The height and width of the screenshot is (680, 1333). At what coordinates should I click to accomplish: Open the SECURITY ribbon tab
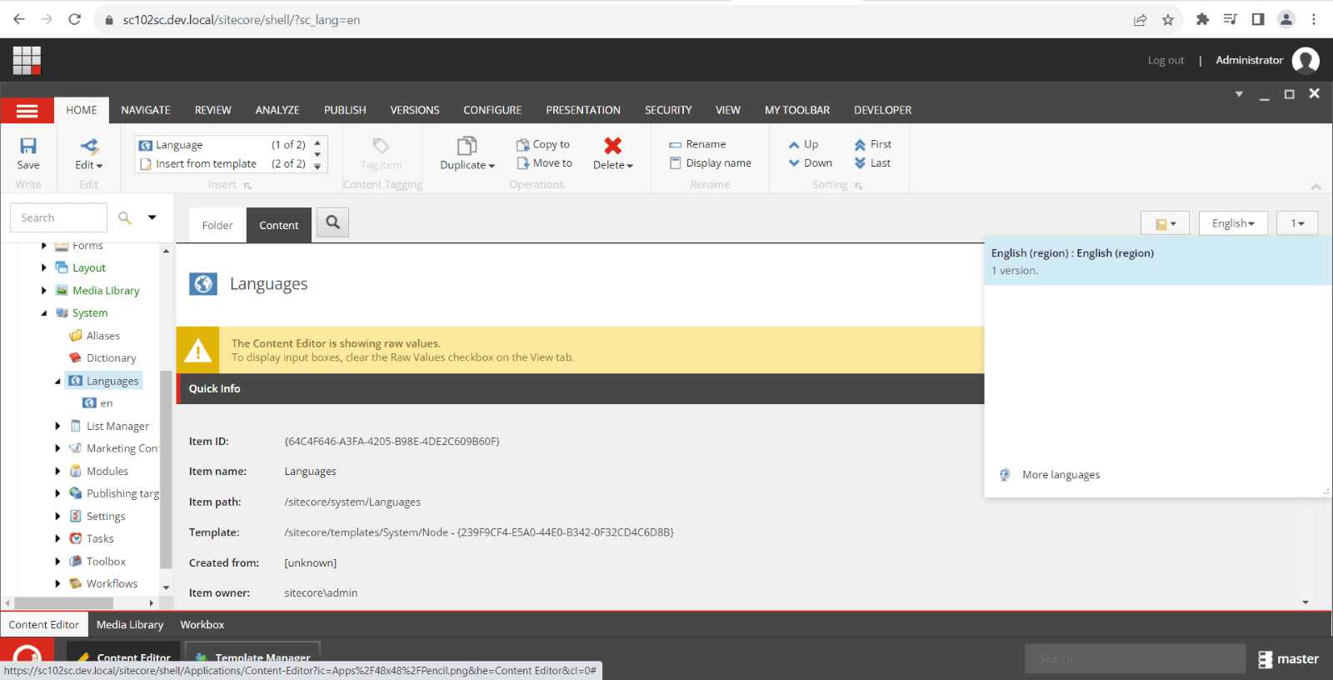click(x=668, y=110)
